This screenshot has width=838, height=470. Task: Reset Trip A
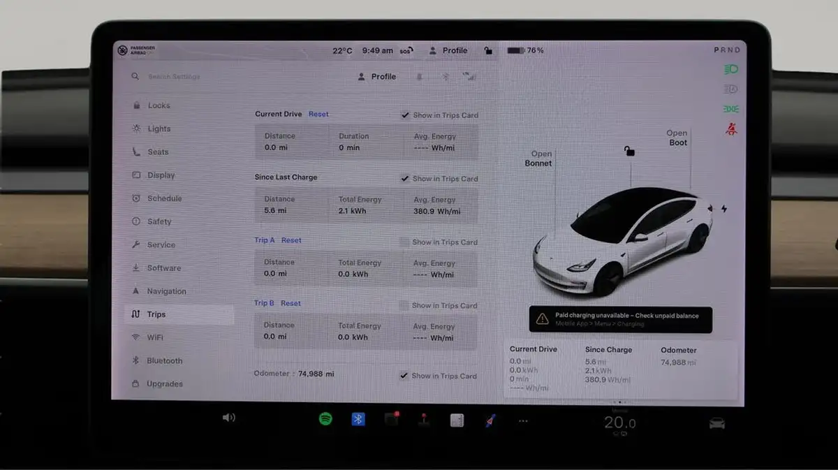click(291, 240)
